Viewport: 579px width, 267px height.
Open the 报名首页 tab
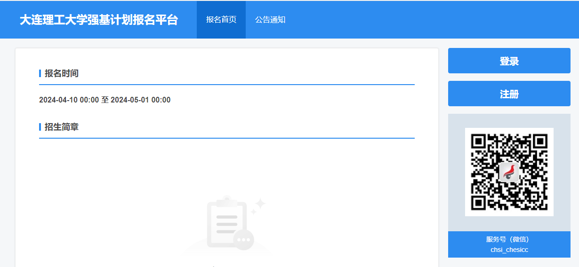pos(221,20)
